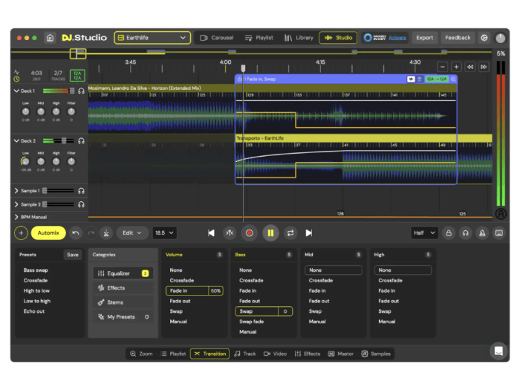Open the Track tab in bottom bar
Image resolution: width=520 pixels, height=390 pixels.
coord(245,354)
